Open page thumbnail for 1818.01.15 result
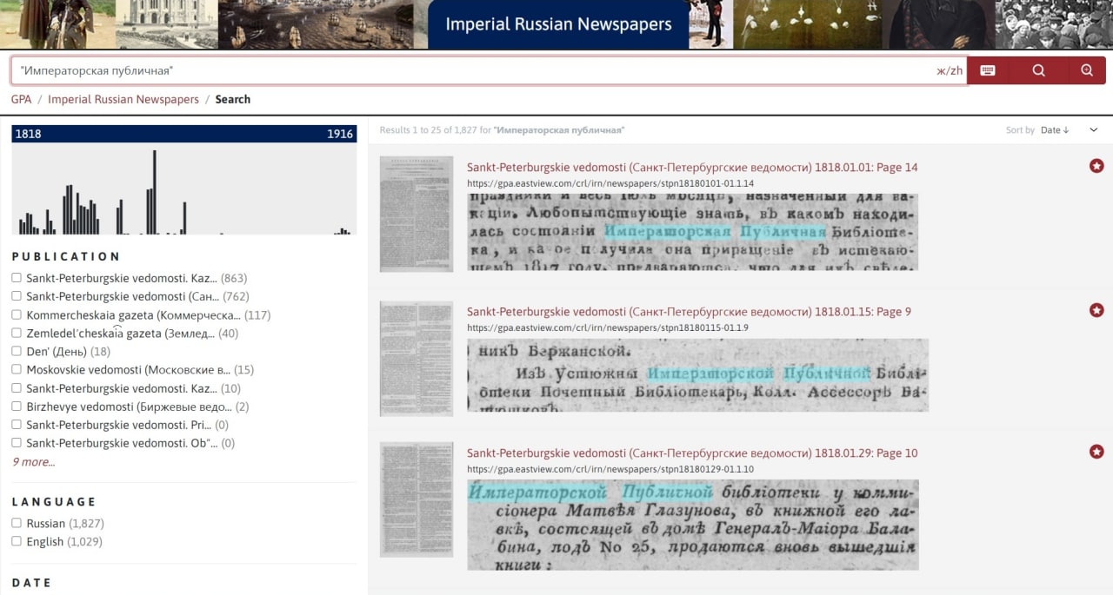The image size is (1113, 595). pos(417,358)
